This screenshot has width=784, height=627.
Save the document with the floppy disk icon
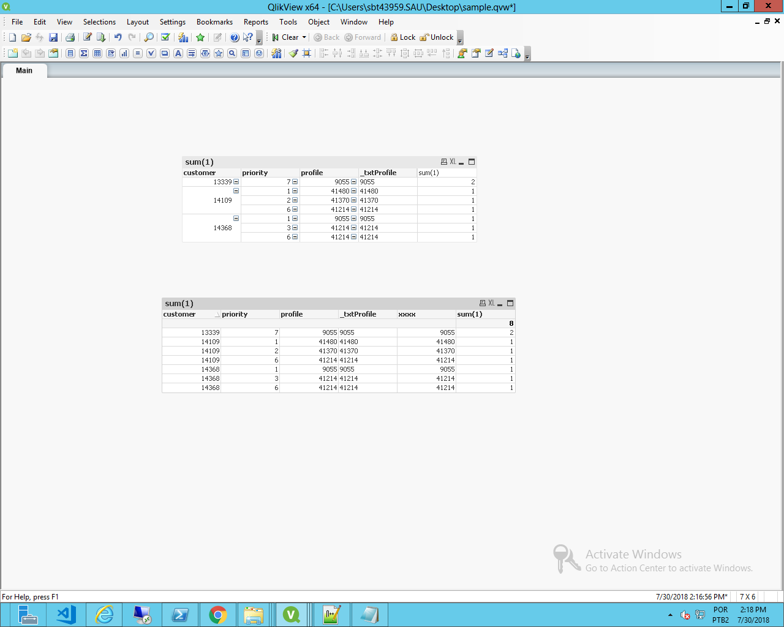tap(53, 37)
